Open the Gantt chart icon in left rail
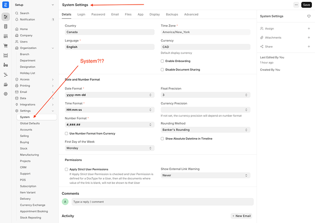The height and width of the screenshot is (223, 315). 5,75
